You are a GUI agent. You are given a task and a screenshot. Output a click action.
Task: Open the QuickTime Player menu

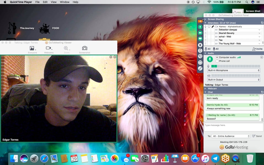coord(21,2)
